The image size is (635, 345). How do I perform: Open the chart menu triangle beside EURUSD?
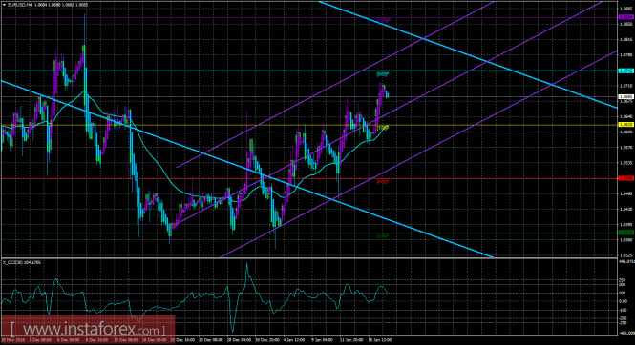pyautogui.click(x=4, y=5)
